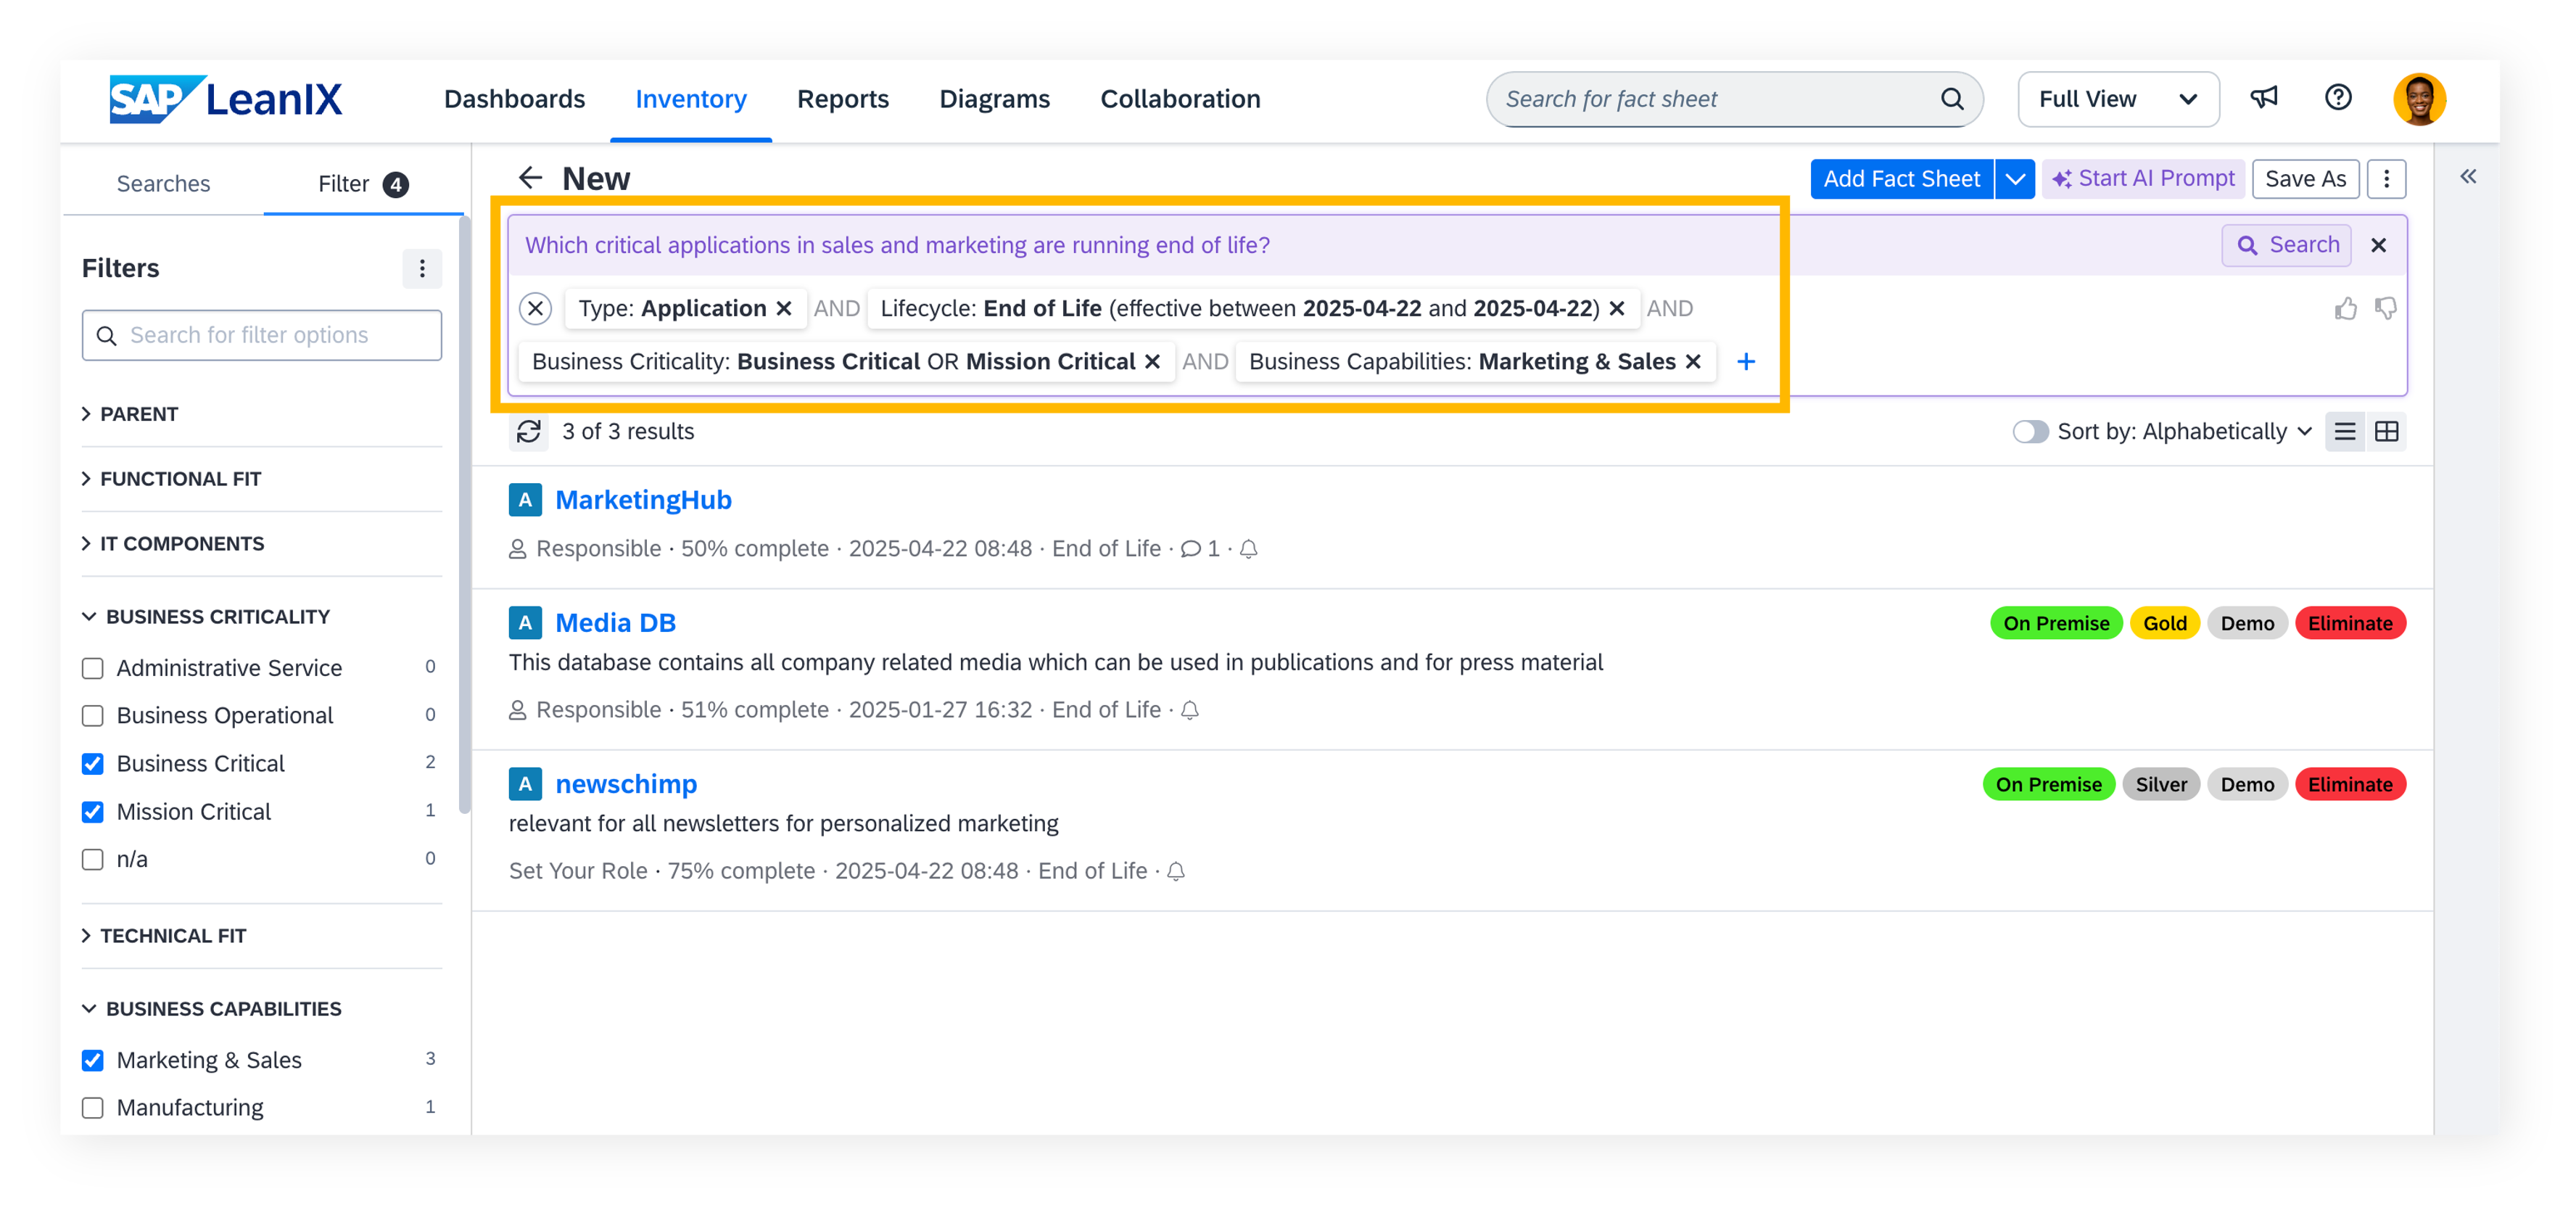Remove the Type: Application filter chip
Viewport: 2576px width, 1210px height.
tap(784, 308)
